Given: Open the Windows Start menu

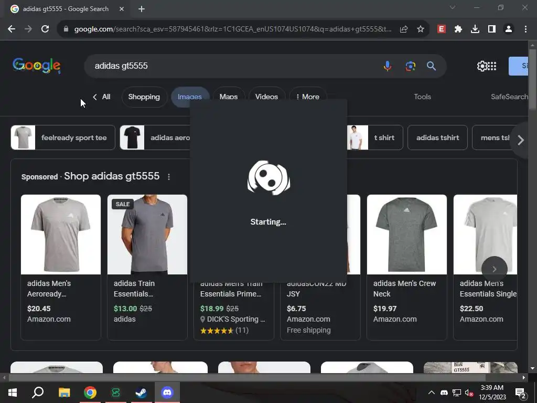Looking at the screenshot, I should 13,392.
